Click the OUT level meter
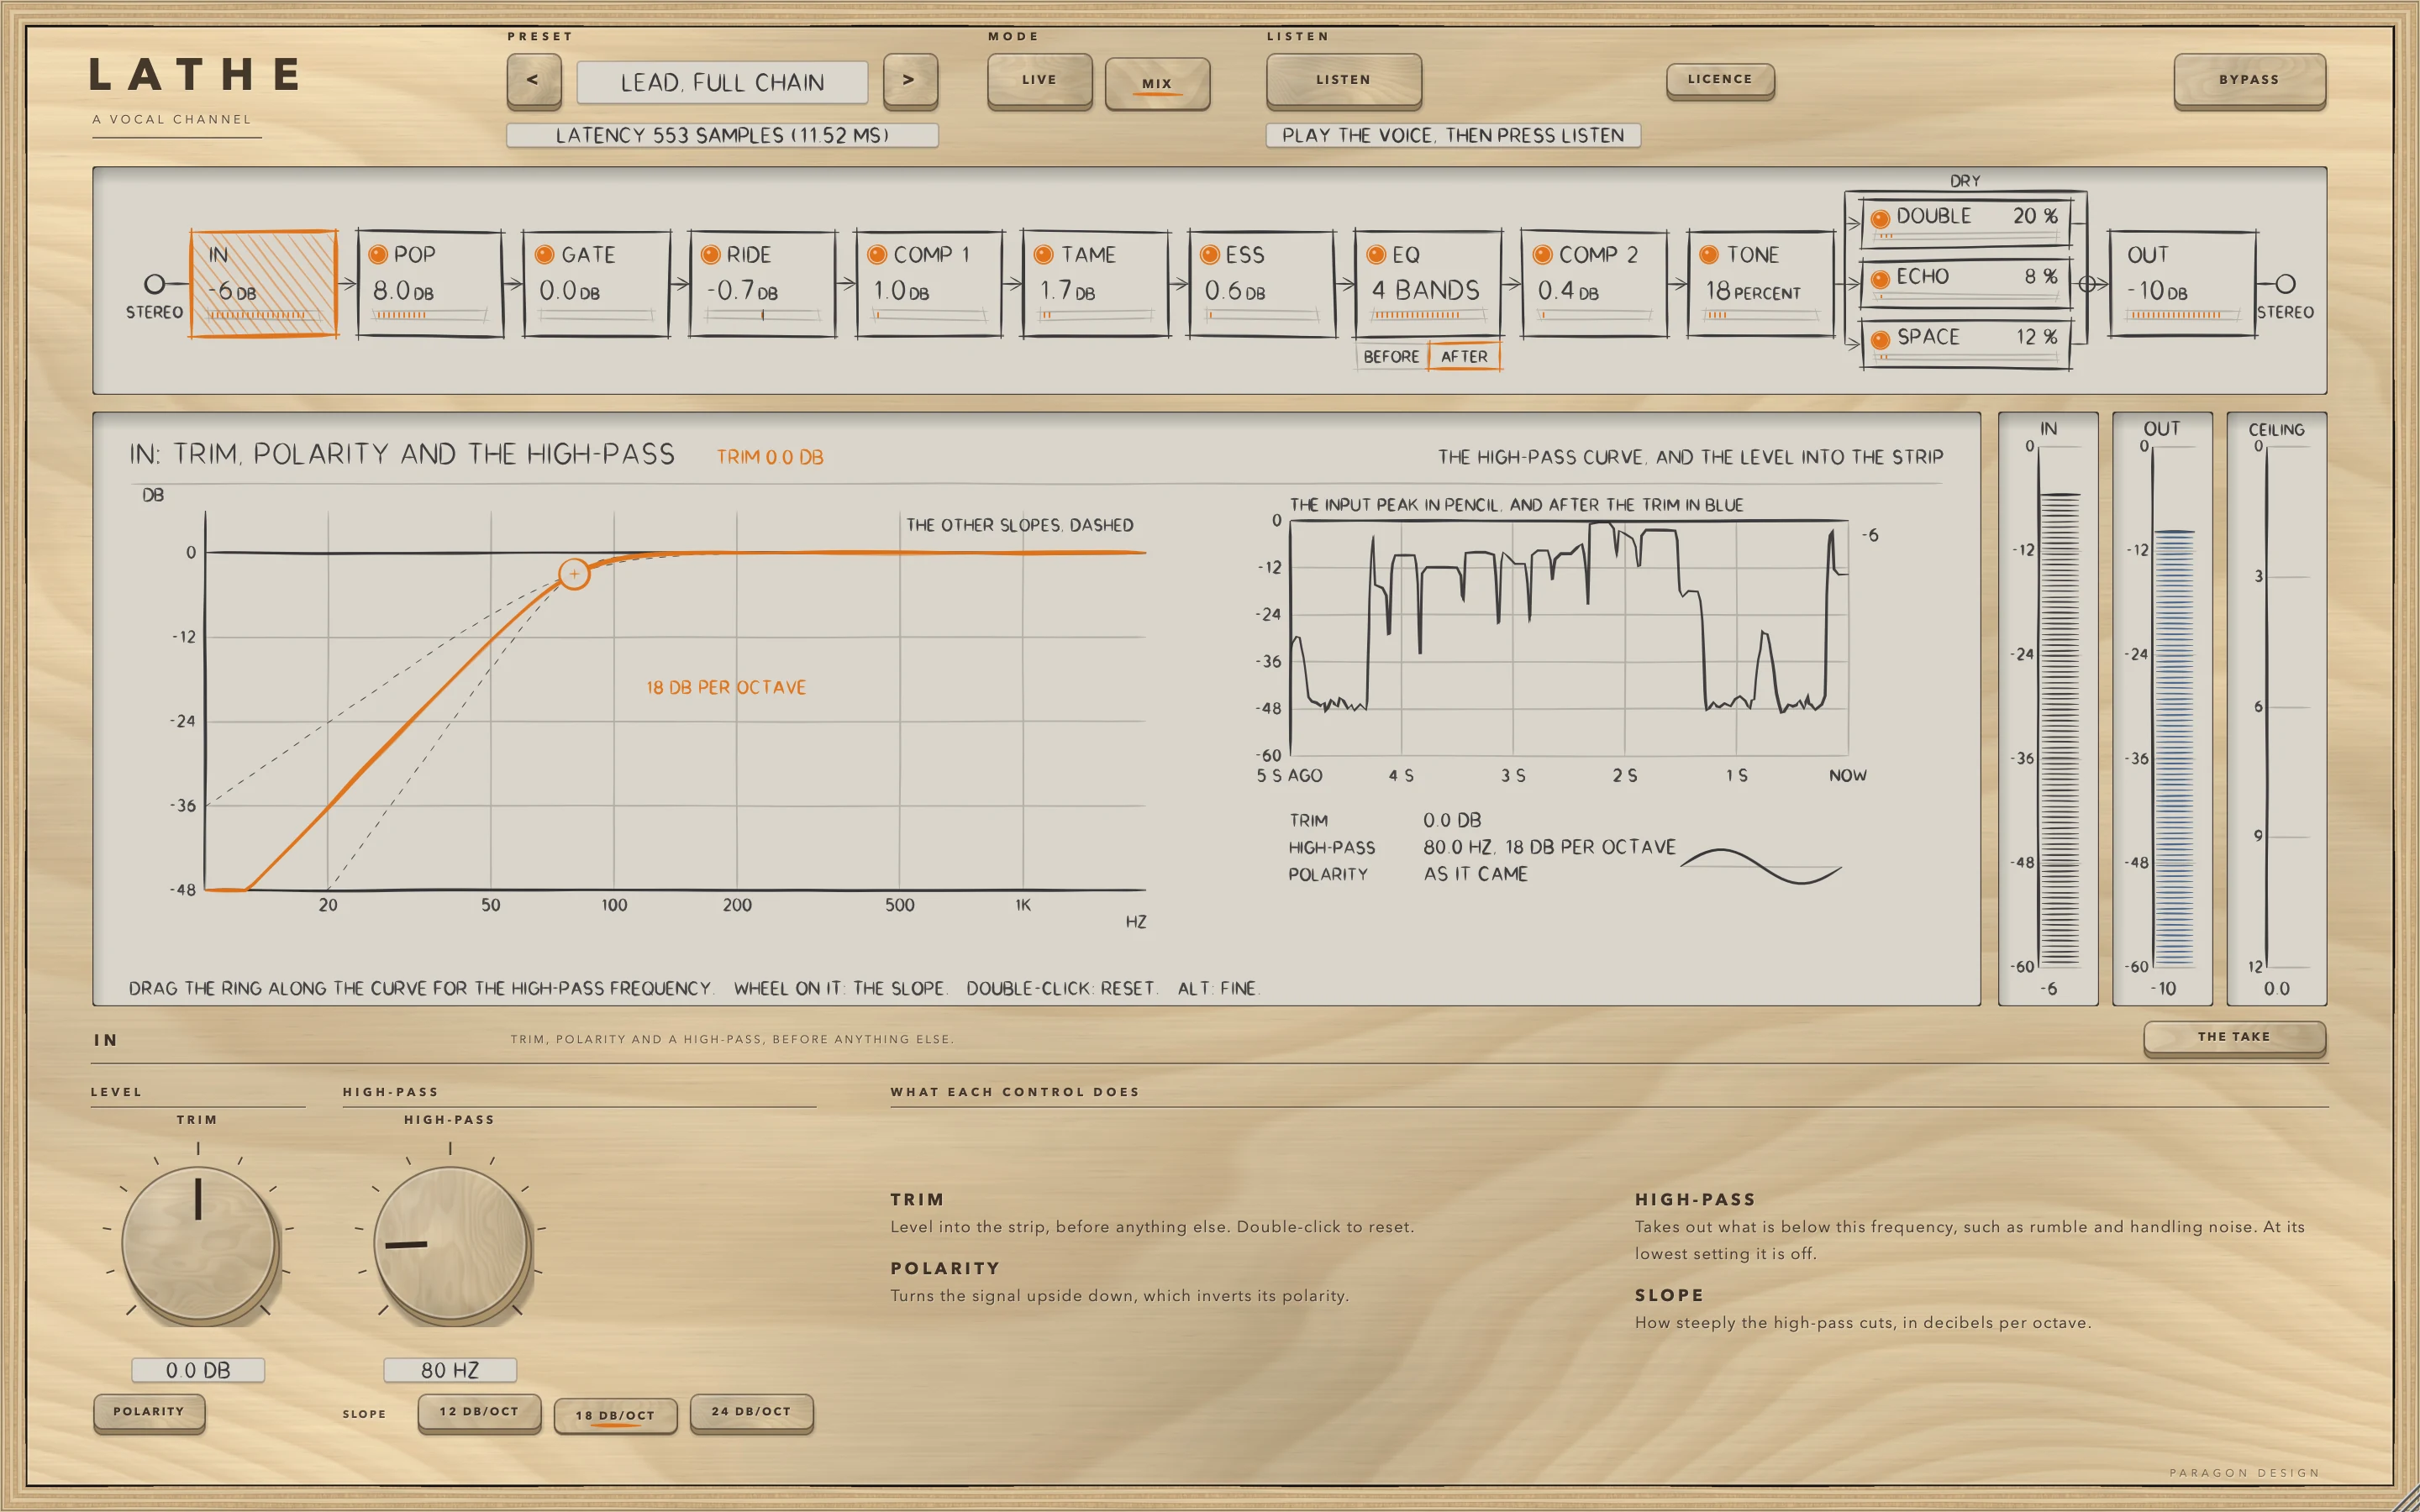This screenshot has height=1512, width=2420. [2162, 708]
